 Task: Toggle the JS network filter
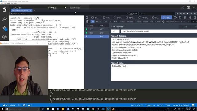click(x=110, y=22)
